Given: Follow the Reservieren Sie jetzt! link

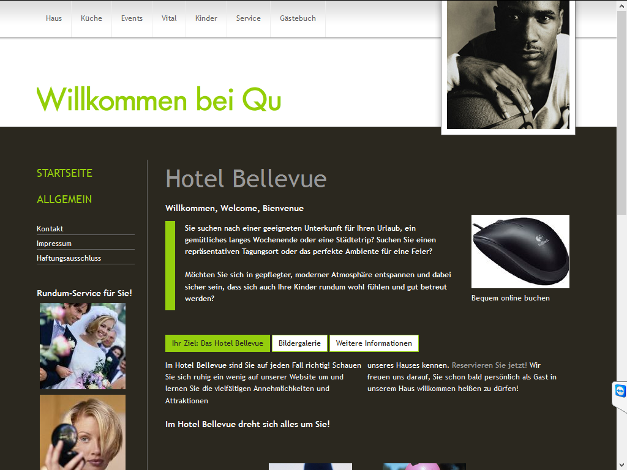Looking at the screenshot, I should 489,365.
